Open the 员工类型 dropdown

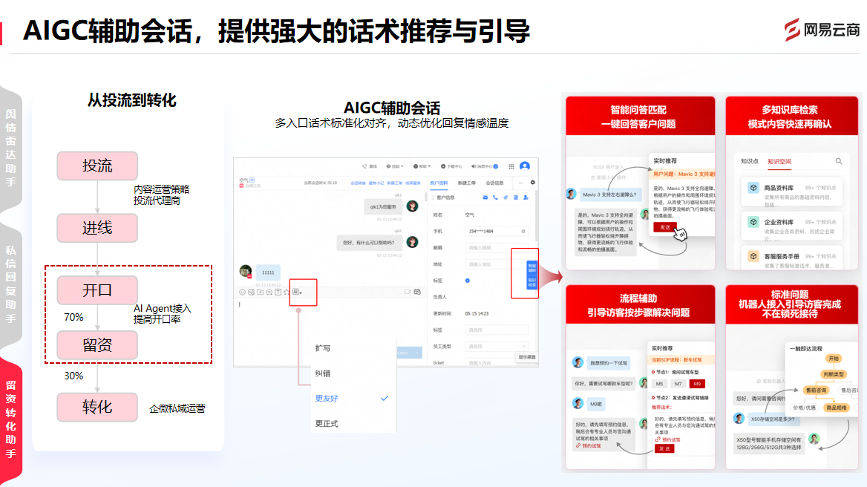point(497,347)
